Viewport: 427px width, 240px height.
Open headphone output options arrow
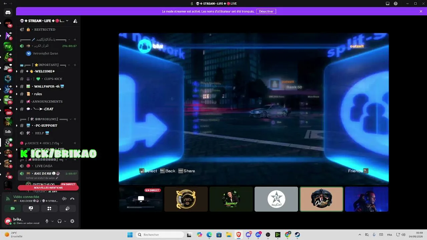[65, 221]
